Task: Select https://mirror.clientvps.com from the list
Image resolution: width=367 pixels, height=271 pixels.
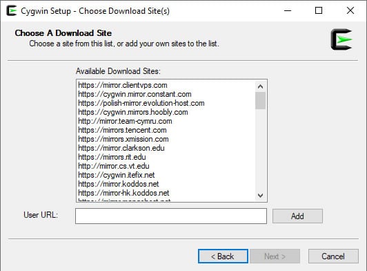Action: point(123,85)
